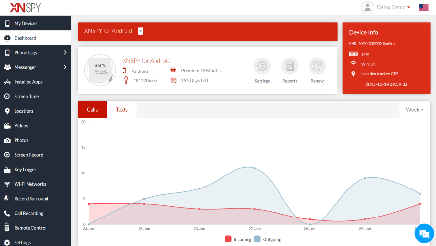
Task: Change language via the US flag
Action: (x=423, y=7)
